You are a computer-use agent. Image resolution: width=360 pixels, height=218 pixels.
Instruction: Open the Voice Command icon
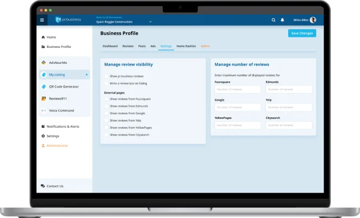tap(44, 110)
